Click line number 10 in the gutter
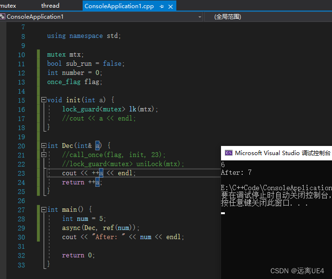Image resolution: width=332 pixels, height=279 pixels. tap(22, 55)
